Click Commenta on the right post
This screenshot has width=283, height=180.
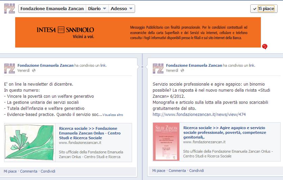(x=177, y=171)
